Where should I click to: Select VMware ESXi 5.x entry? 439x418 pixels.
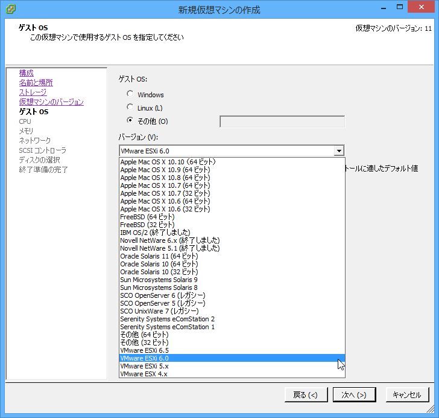232,366
